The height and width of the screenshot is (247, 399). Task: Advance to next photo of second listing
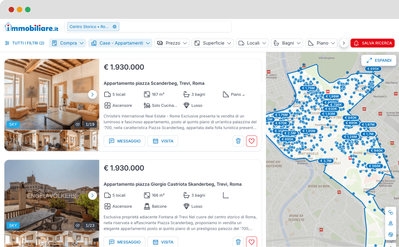click(92, 195)
